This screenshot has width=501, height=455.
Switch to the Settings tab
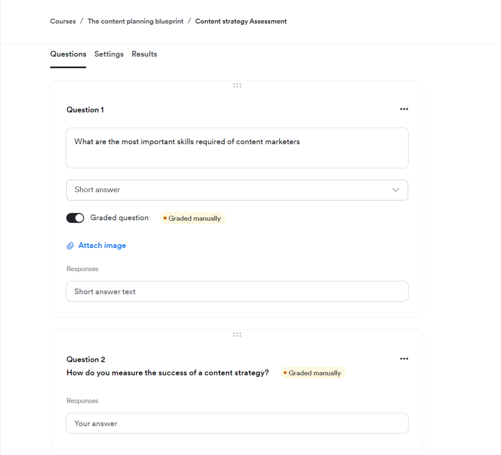click(x=109, y=54)
